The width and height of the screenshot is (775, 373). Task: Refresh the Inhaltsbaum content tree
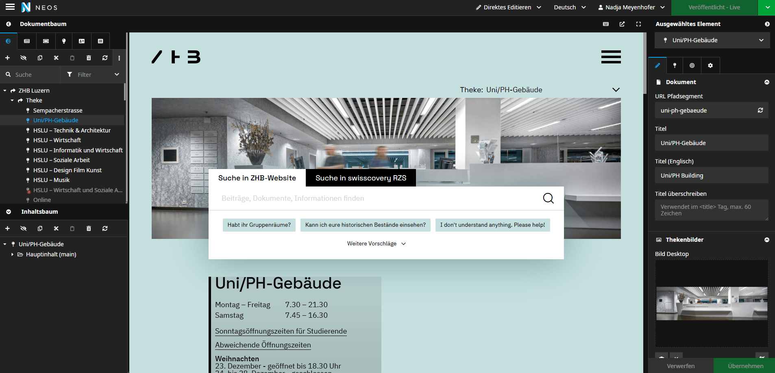[105, 228]
